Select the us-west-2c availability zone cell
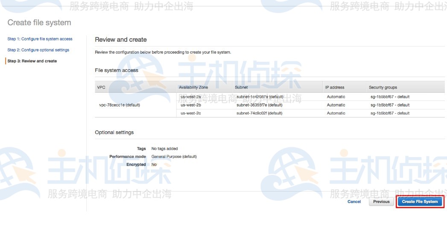Screen dimensions: 447x226 [191, 113]
